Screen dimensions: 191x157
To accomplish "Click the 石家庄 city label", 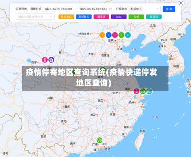I will point(105,55).
